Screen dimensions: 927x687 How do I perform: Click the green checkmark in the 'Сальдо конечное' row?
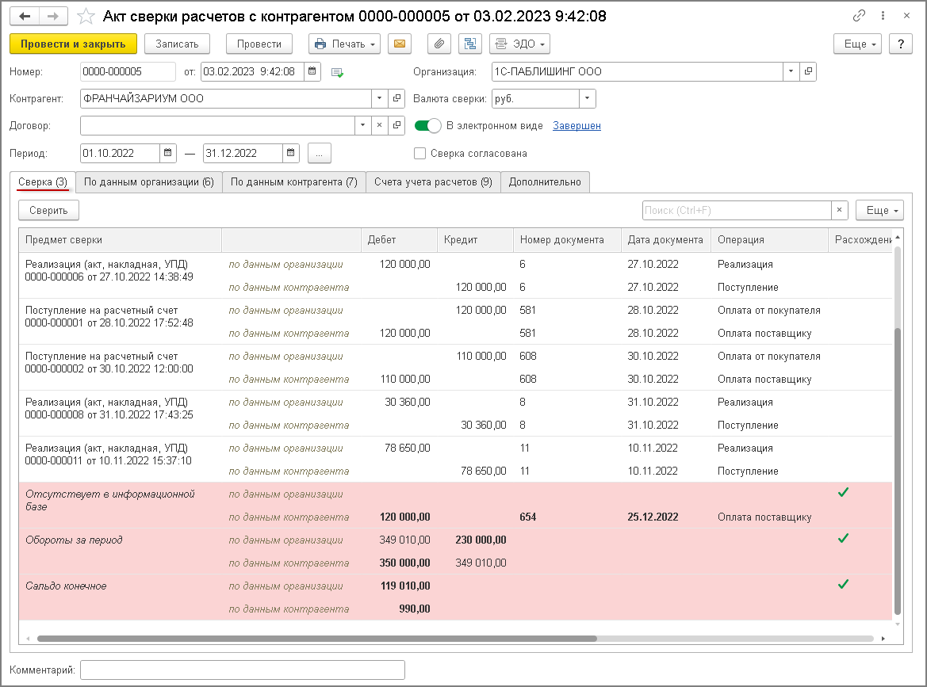843,585
